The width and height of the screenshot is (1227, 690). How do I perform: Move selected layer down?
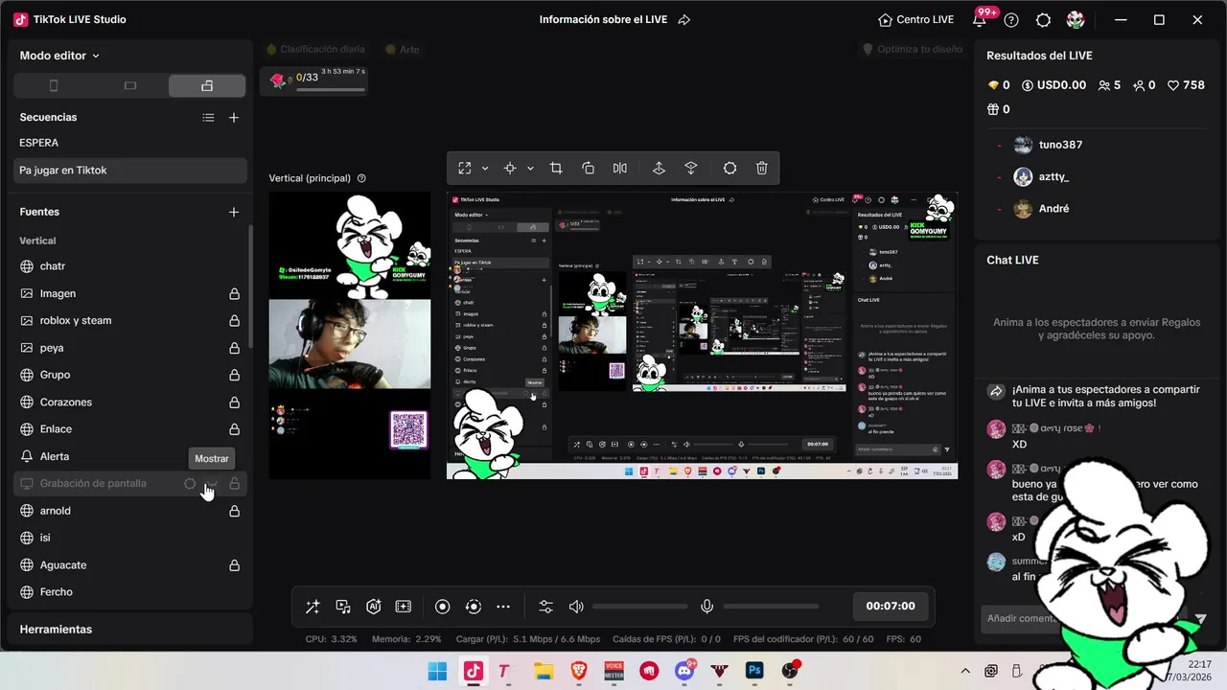[x=690, y=168]
